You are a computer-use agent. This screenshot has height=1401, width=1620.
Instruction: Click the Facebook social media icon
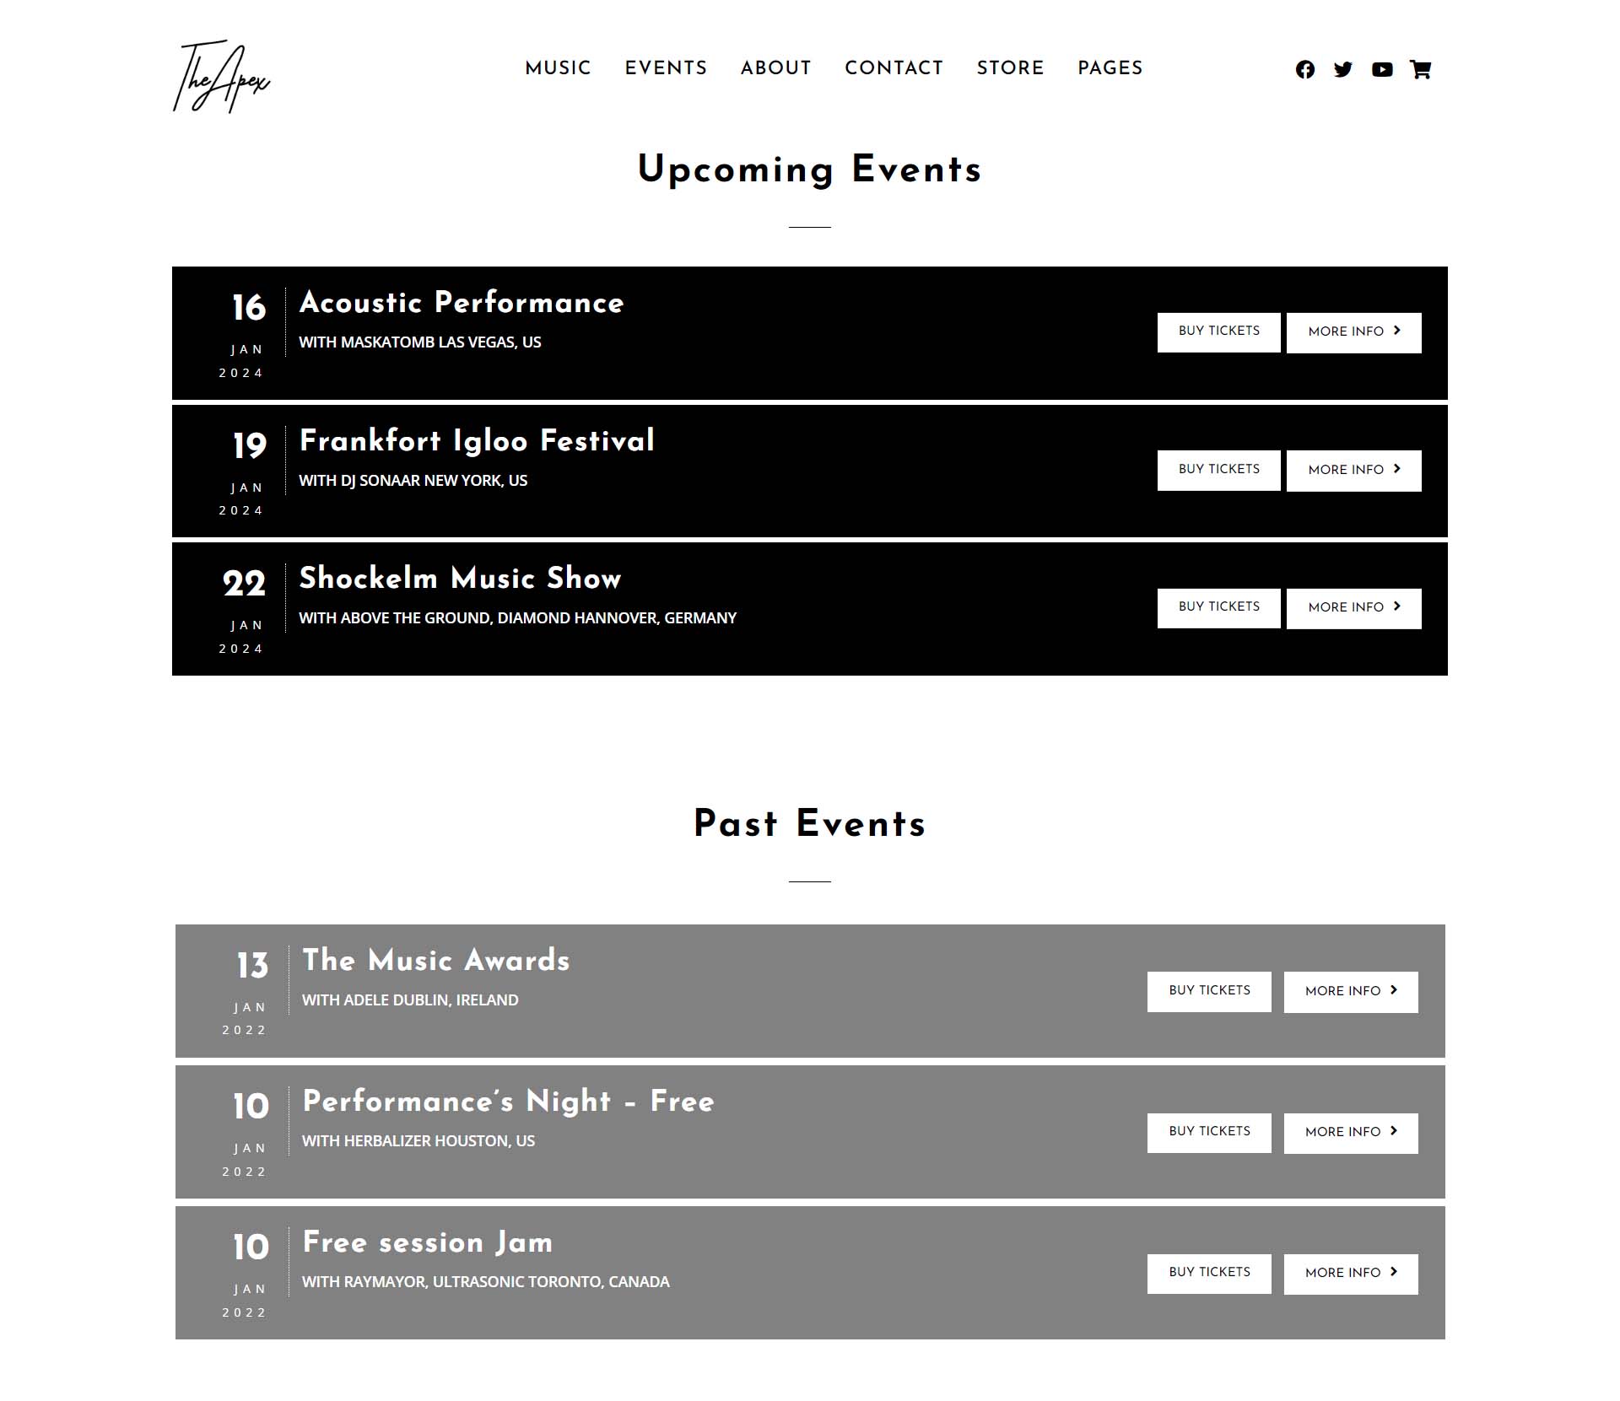click(x=1304, y=69)
